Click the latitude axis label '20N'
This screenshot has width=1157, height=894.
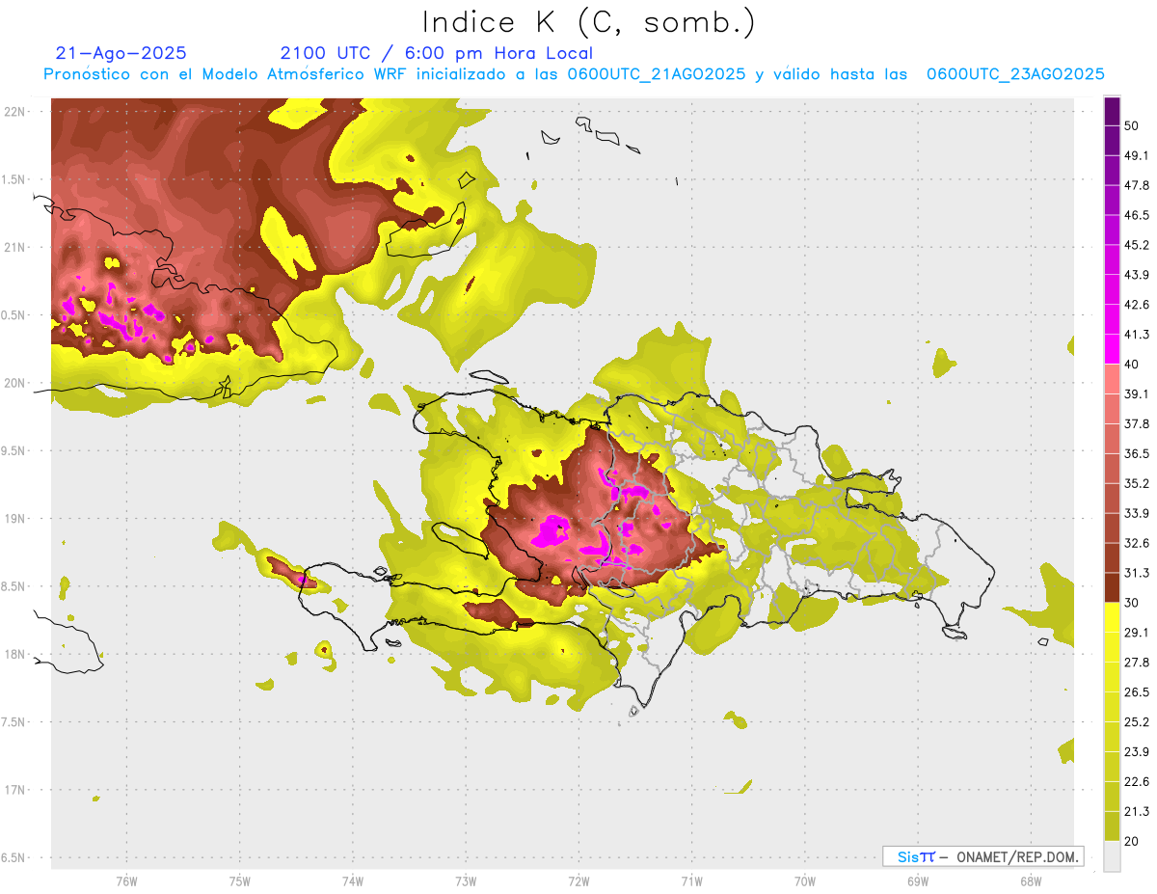[x=14, y=383]
